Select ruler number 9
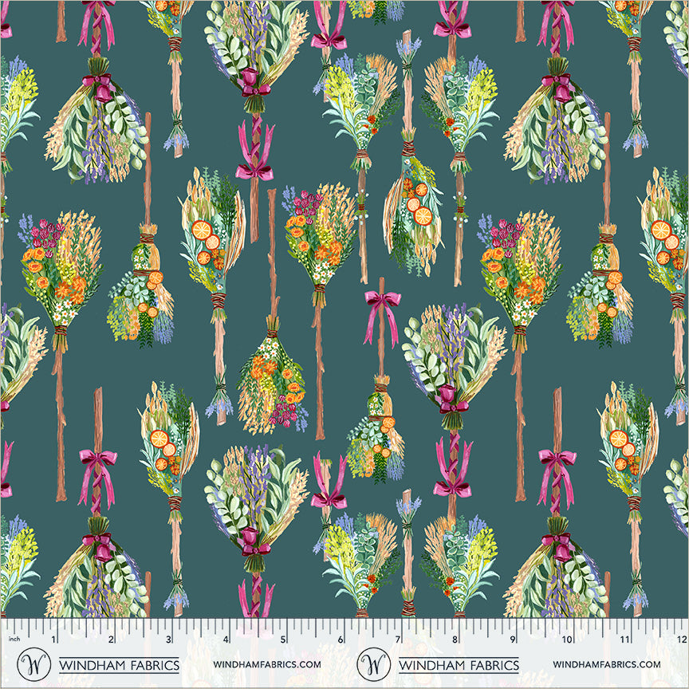 [512, 639]
